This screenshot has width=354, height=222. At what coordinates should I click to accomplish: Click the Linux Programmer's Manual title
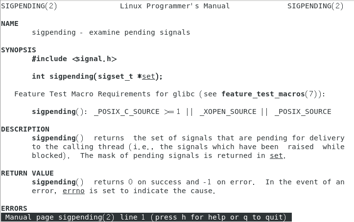click(x=174, y=6)
